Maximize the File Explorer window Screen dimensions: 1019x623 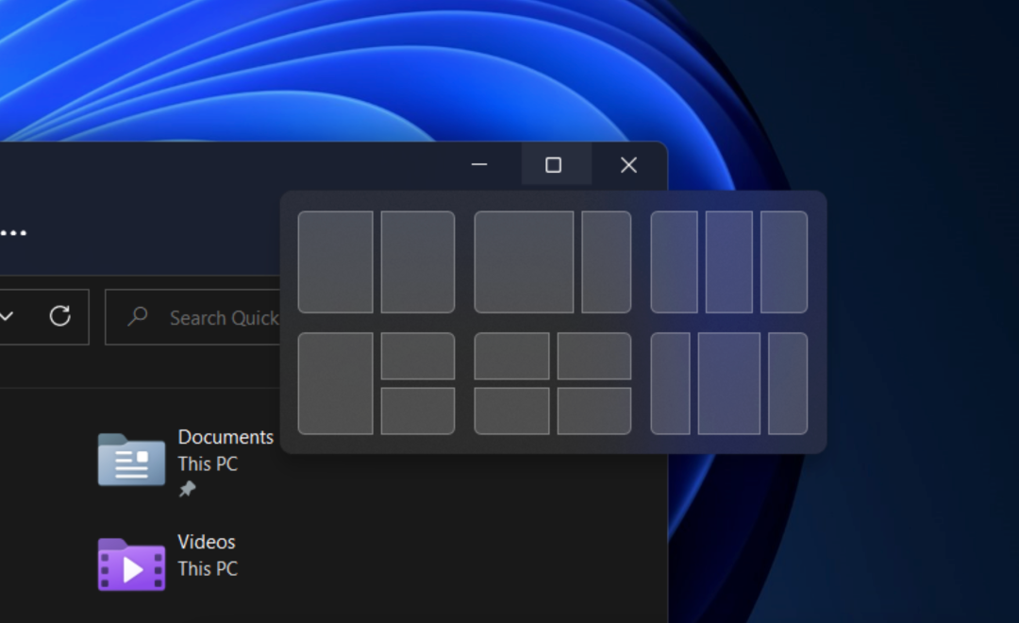point(553,164)
